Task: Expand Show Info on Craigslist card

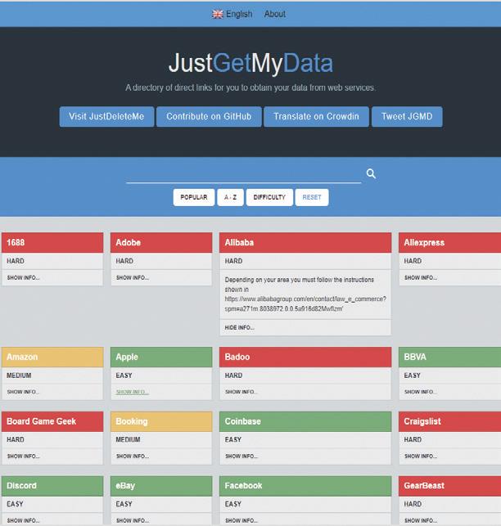Action: (x=421, y=456)
